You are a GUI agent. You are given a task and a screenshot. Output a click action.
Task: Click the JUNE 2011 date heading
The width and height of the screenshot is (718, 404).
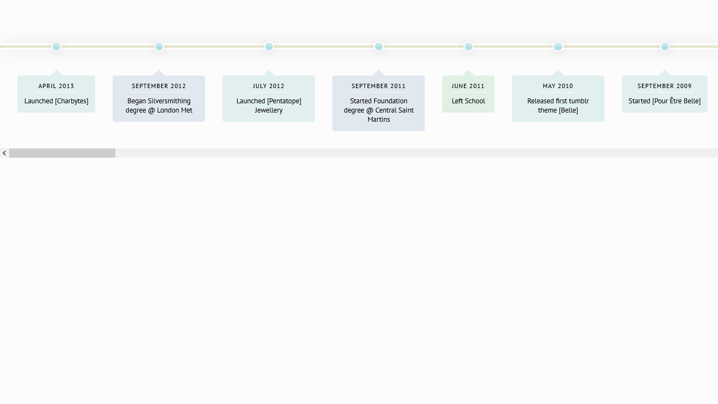(468, 86)
